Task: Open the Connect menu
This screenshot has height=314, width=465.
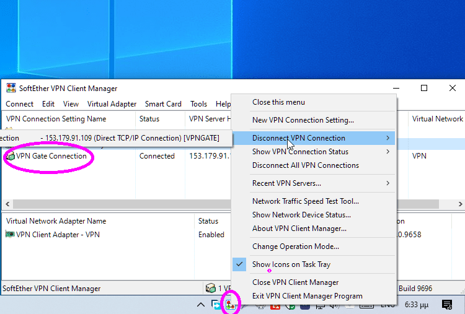Action: (x=19, y=104)
